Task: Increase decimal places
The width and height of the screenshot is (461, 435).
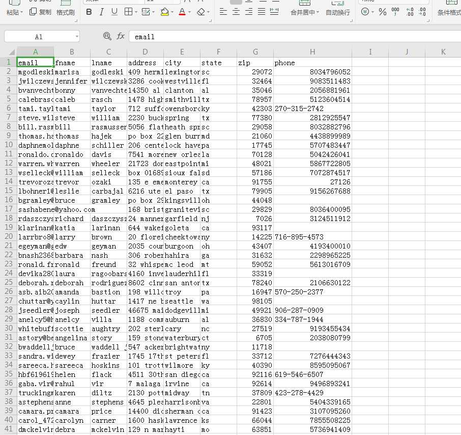Action: tap(410, 12)
